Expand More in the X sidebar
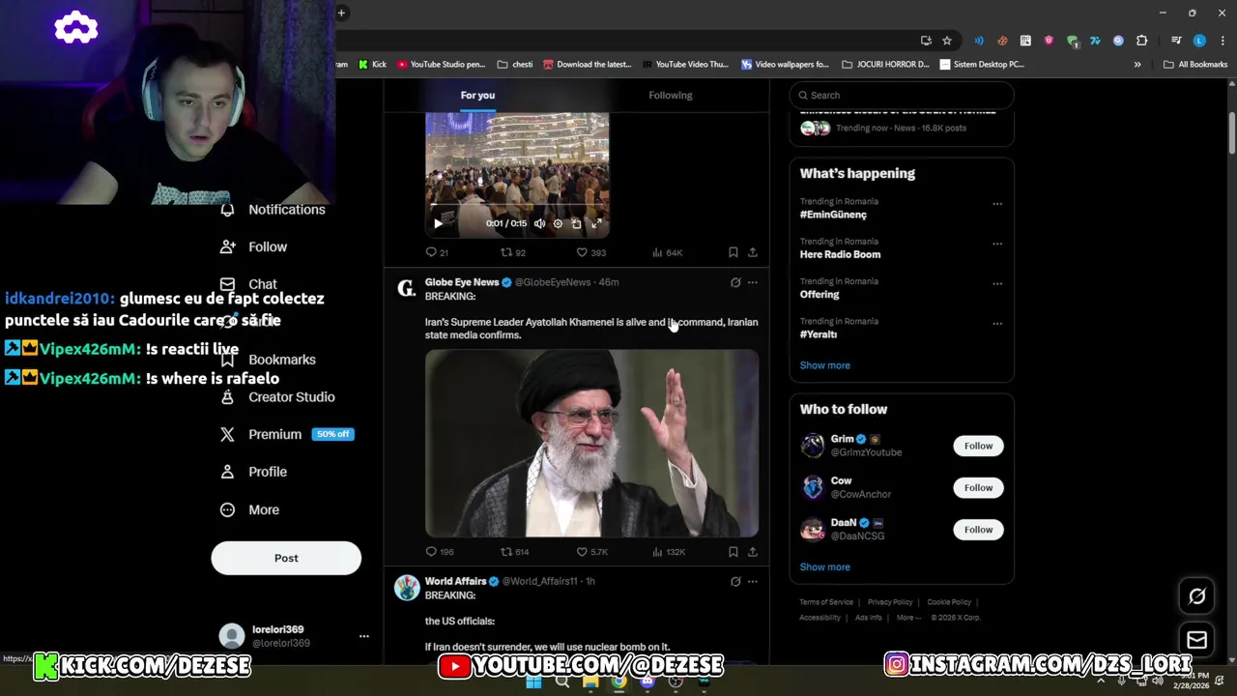The image size is (1237, 696). pos(249,509)
